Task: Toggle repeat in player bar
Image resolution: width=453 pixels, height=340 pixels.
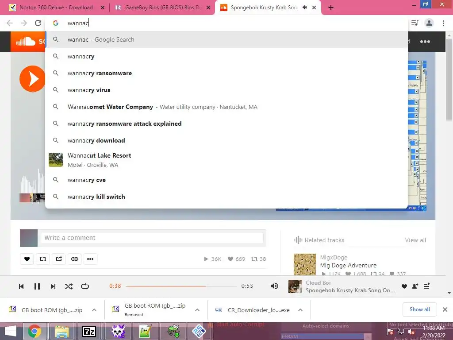Action: point(85,286)
